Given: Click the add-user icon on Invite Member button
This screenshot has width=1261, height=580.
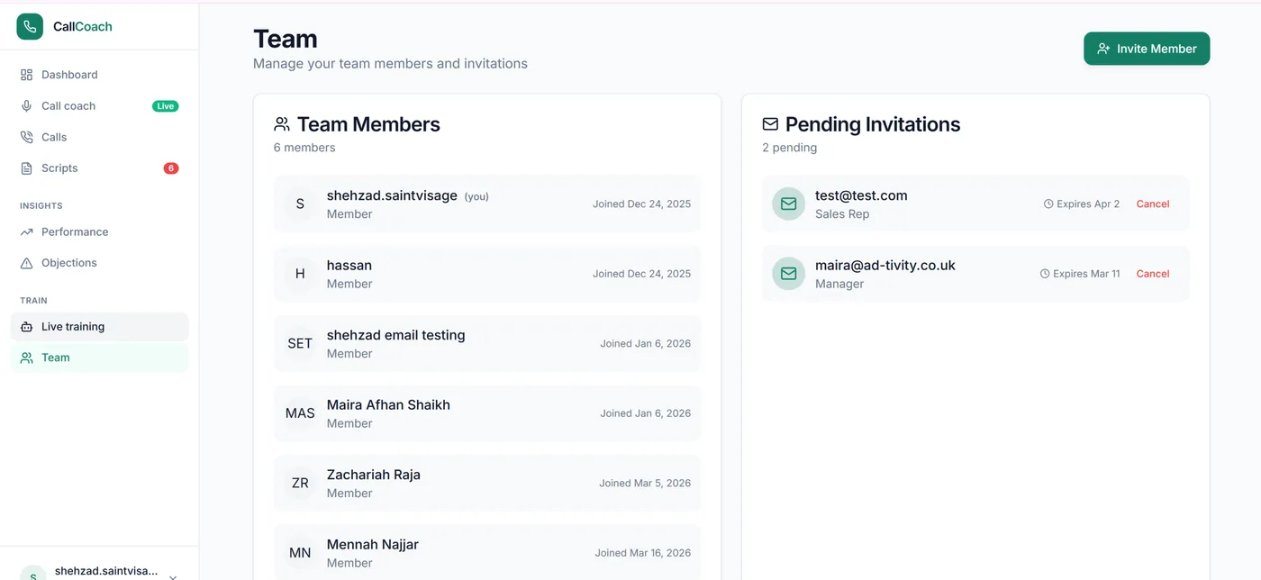Looking at the screenshot, I should point(1103,49).
